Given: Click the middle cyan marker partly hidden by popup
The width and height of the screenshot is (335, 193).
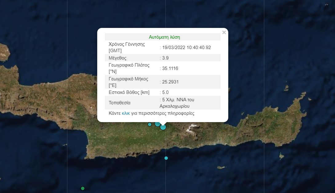Looking at the screenshot, I should tap(157, 124).
